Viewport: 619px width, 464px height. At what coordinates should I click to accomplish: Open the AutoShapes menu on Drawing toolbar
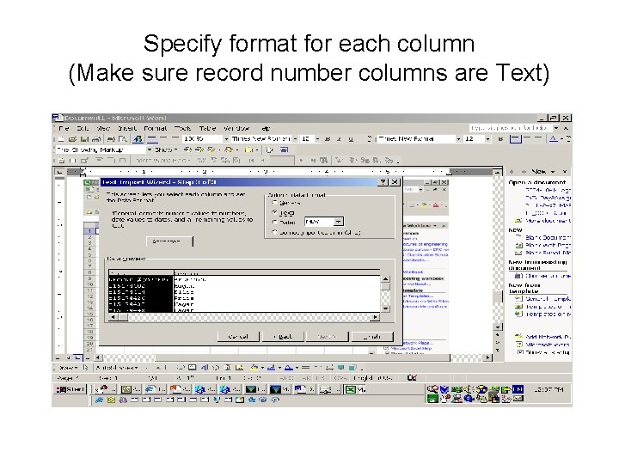point(118,368)
